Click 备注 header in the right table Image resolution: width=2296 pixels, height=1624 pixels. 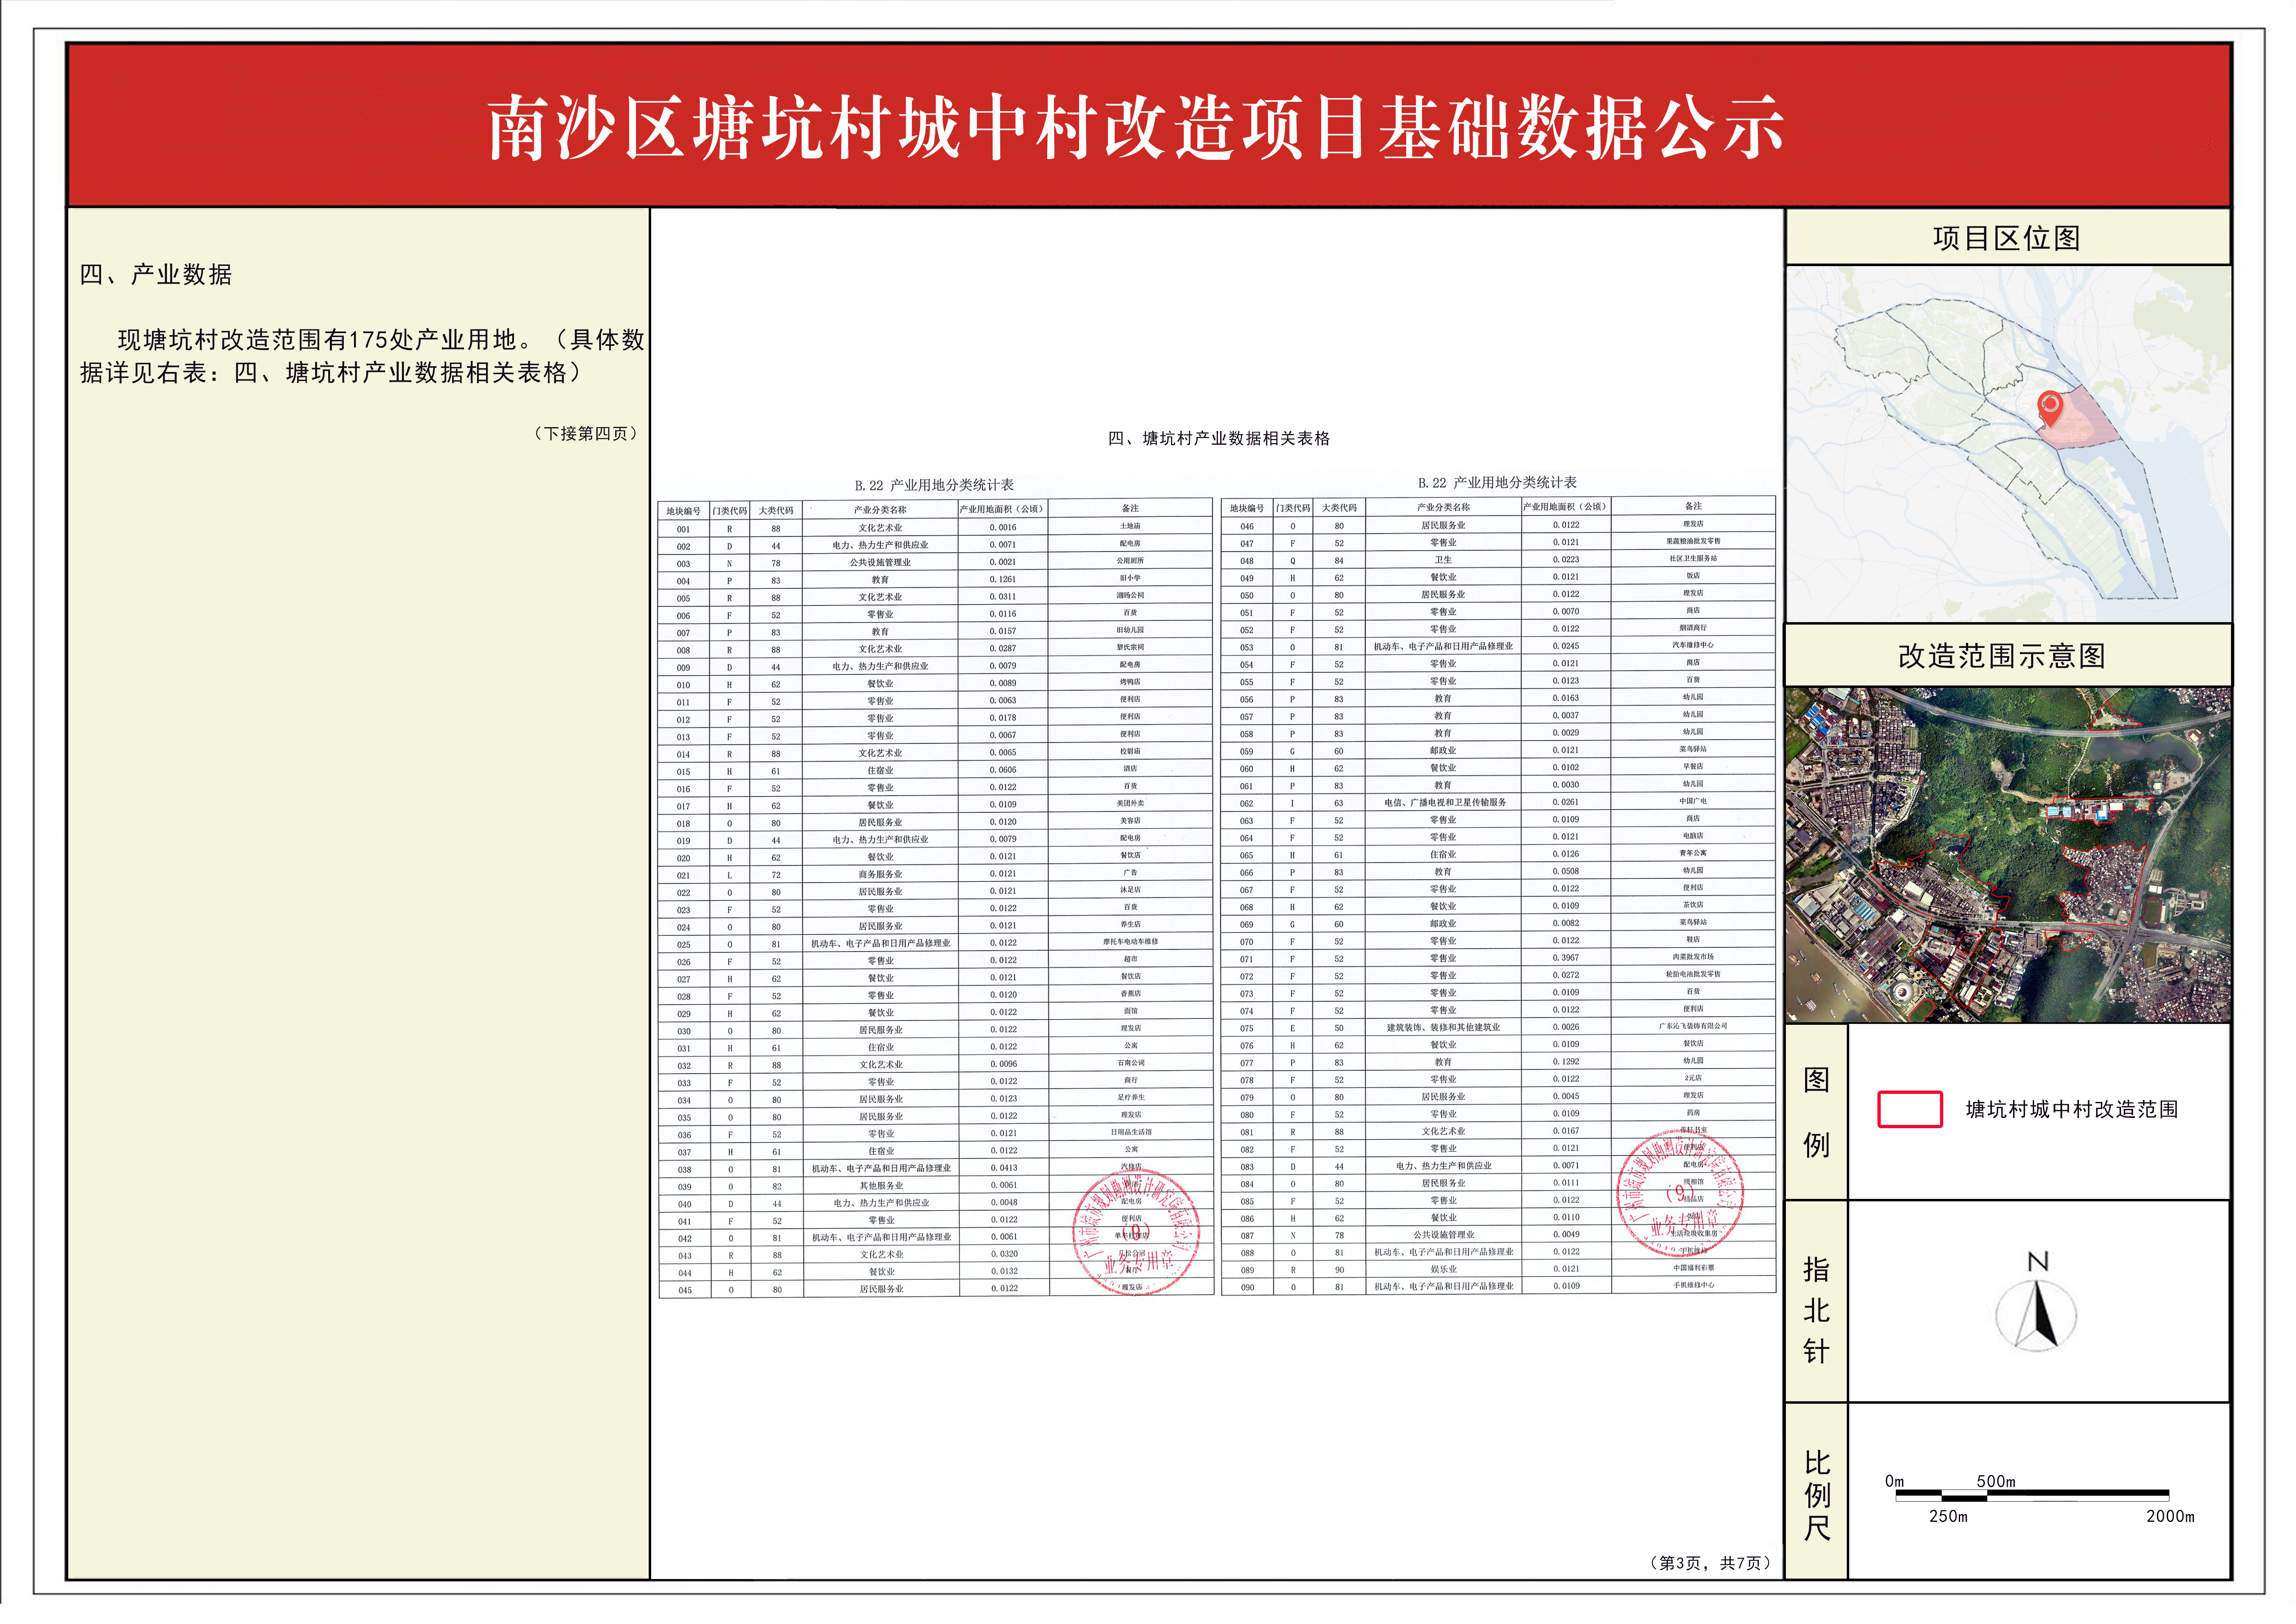pos(1693,506)
